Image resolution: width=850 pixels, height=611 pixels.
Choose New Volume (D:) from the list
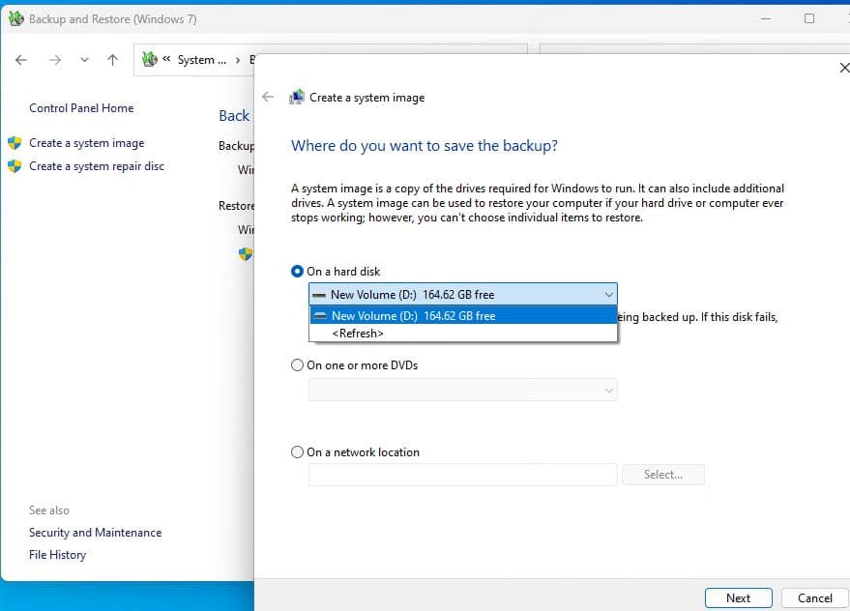[x=413, y=316]
